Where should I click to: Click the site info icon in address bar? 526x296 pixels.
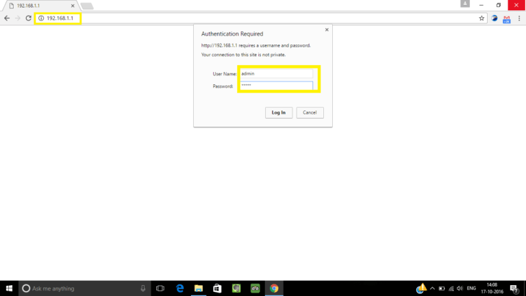point(41,18)
